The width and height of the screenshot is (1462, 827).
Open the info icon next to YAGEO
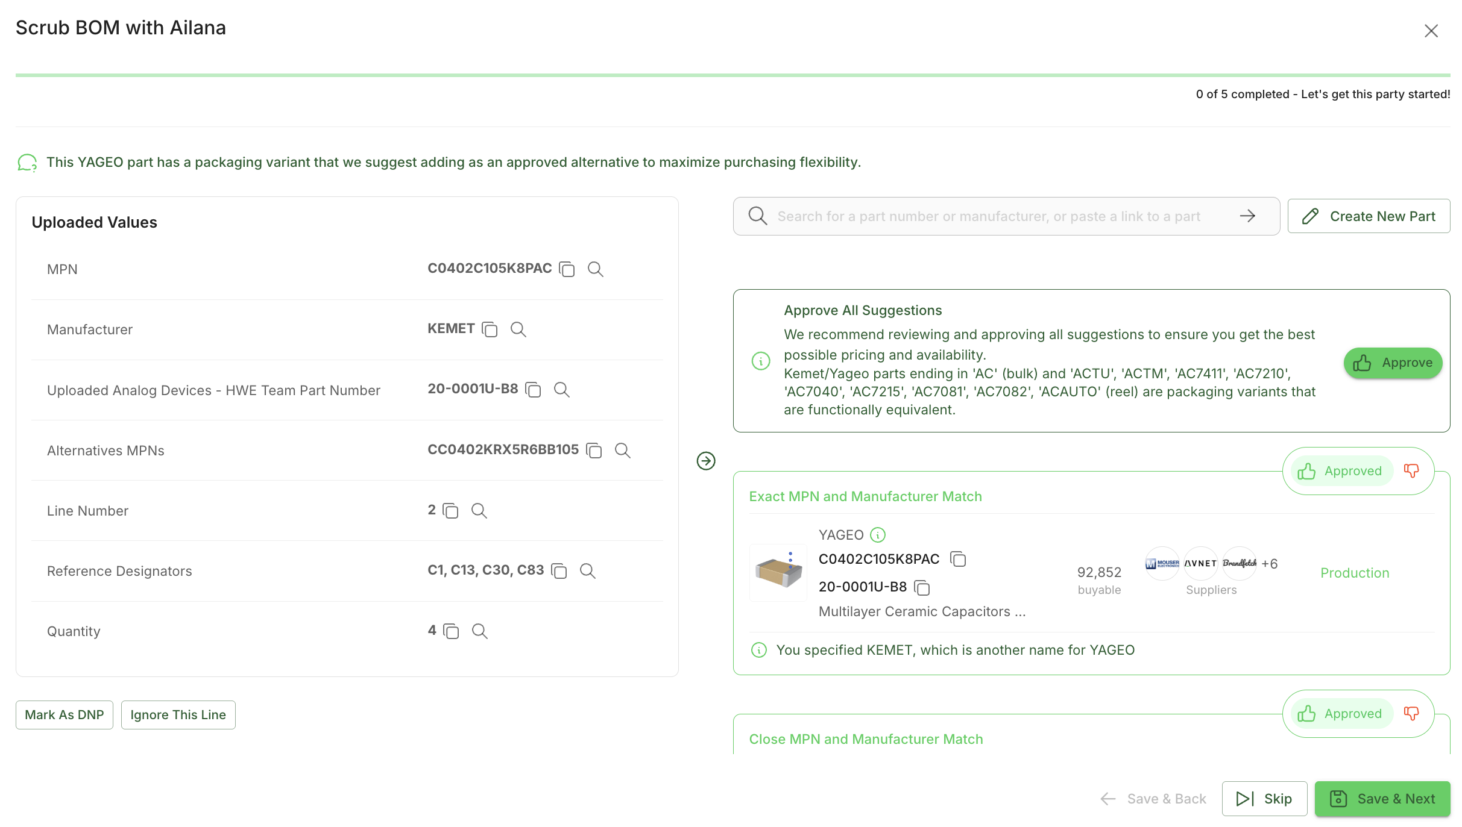(878, 535)
